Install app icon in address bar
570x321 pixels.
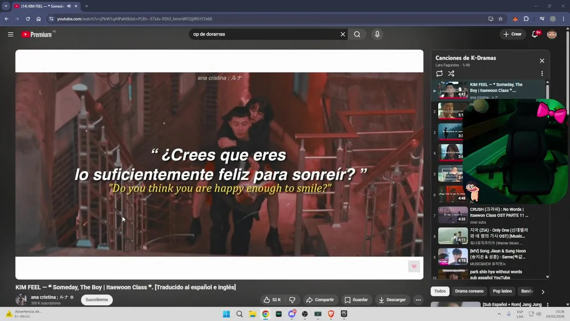(491, 19)
